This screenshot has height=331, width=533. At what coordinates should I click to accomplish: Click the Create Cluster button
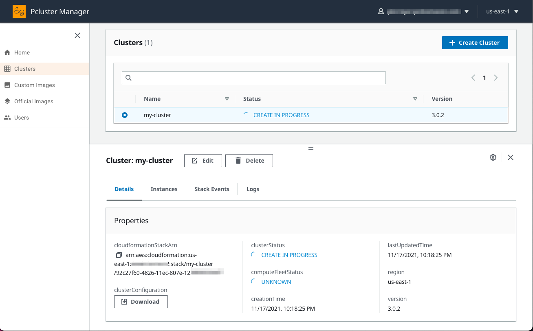click(x=475, y=43)
